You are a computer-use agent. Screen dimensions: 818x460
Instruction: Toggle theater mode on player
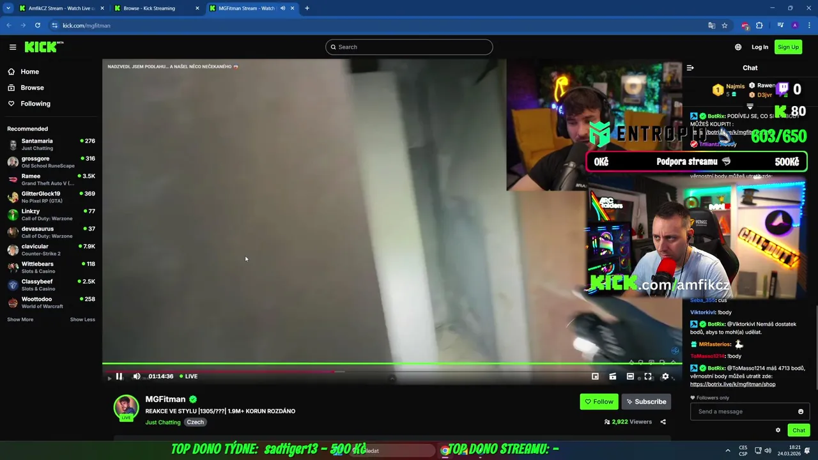pos(630,376)
